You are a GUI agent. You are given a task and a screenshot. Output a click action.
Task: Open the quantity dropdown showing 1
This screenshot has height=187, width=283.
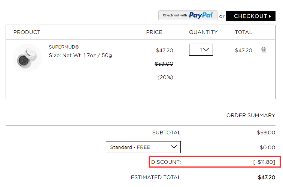(x=201, y=50)
